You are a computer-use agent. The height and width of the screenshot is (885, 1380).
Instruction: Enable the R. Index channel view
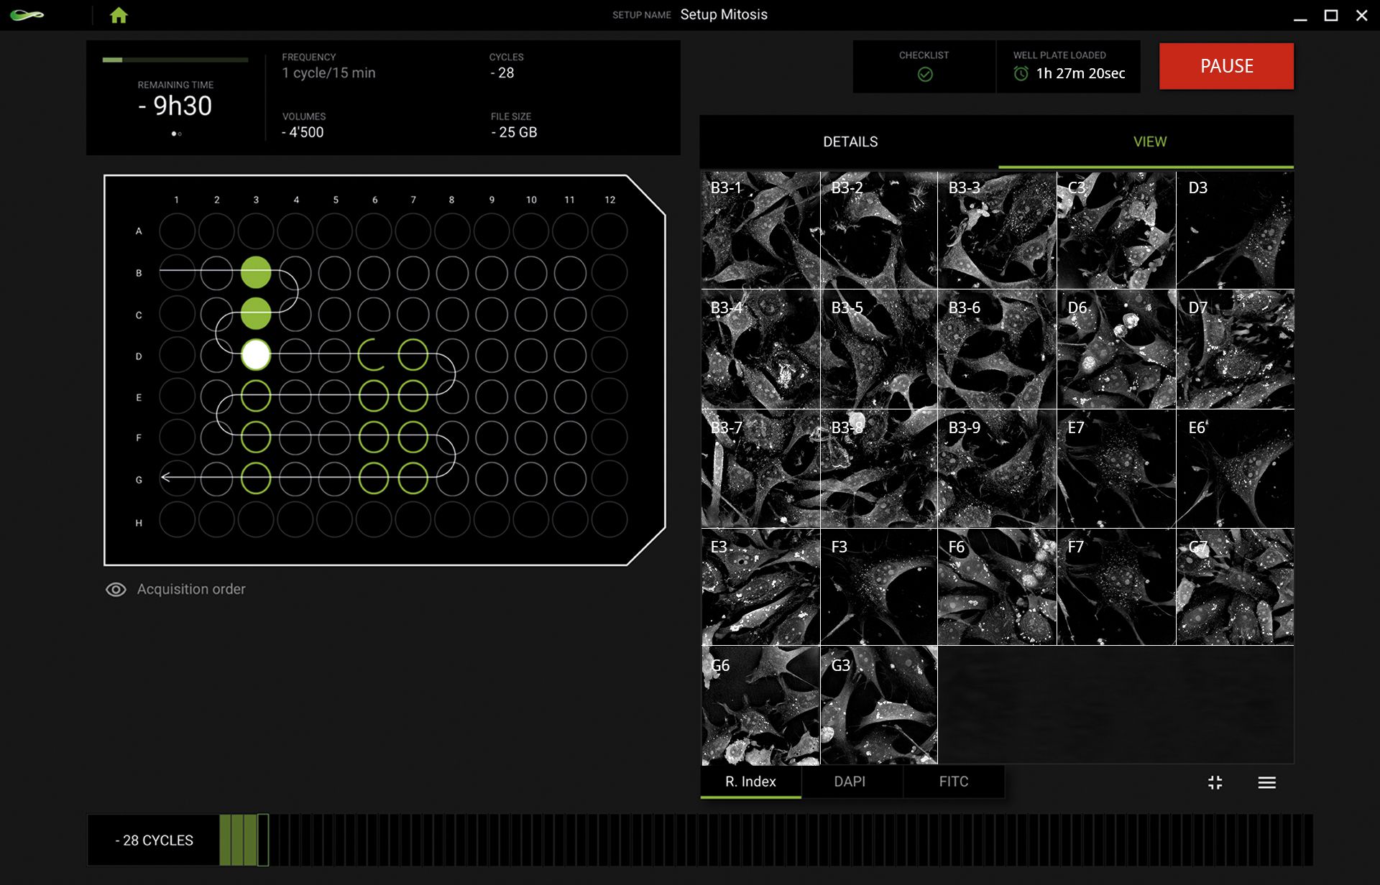pos(750,782)
